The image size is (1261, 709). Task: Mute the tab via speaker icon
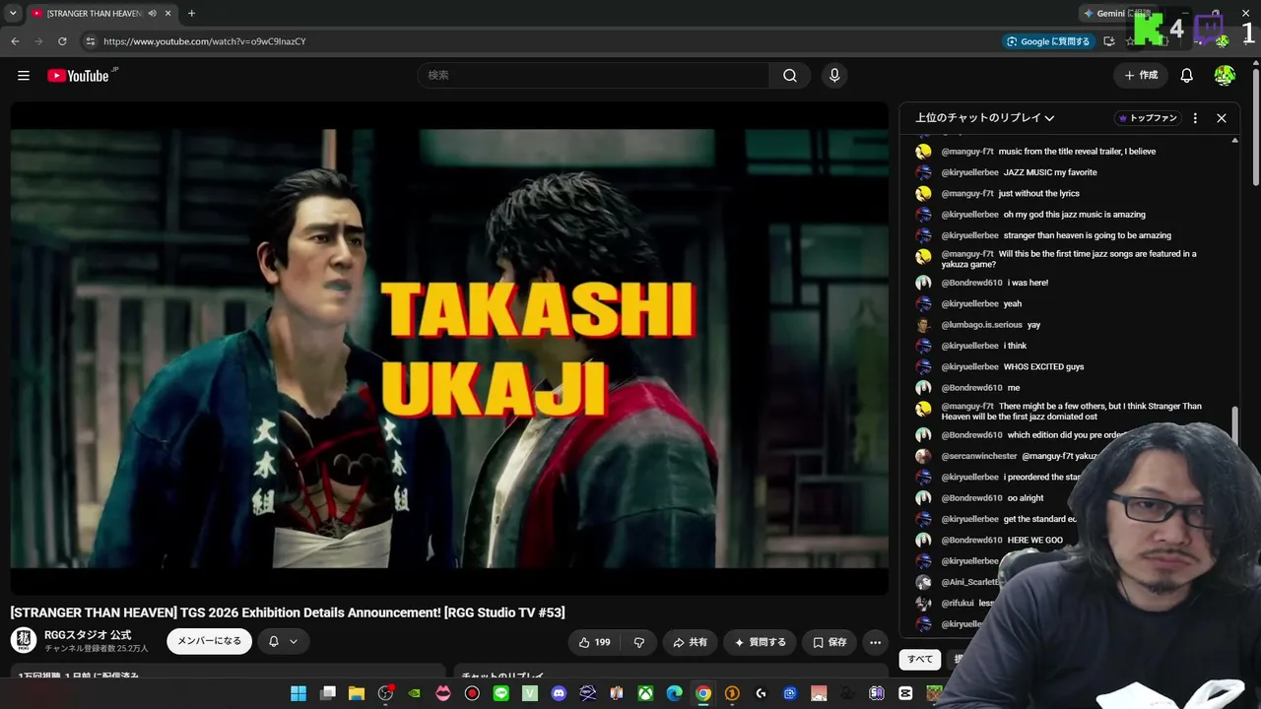pyautogui.click(x=153, y=14)
